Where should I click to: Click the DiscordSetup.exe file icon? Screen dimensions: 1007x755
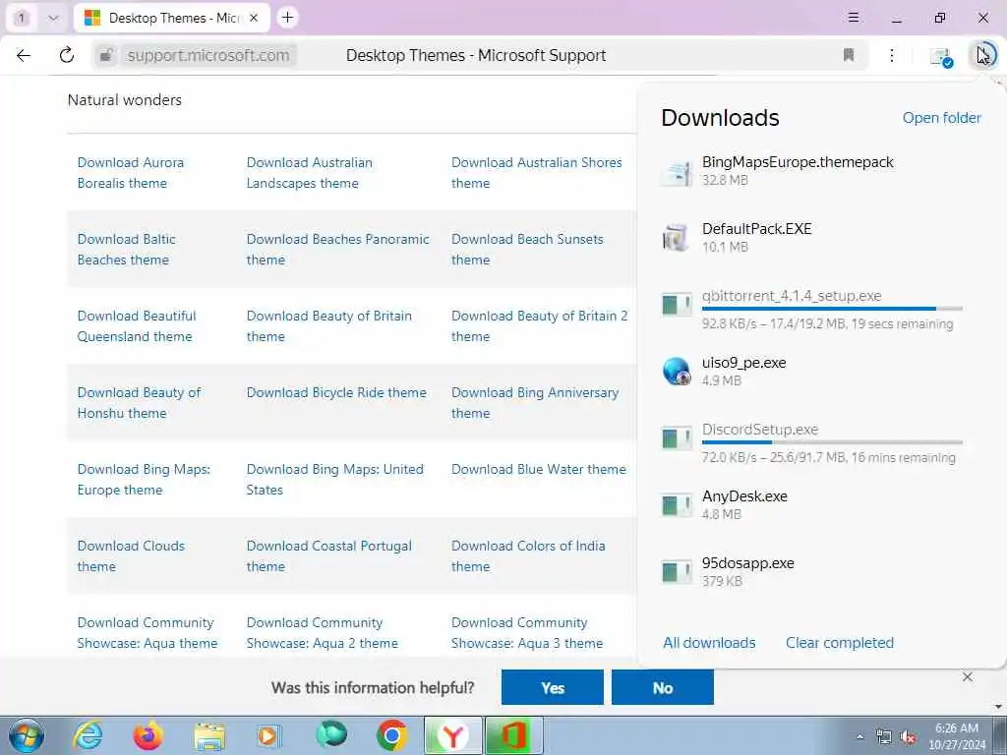tap(677, 438)
